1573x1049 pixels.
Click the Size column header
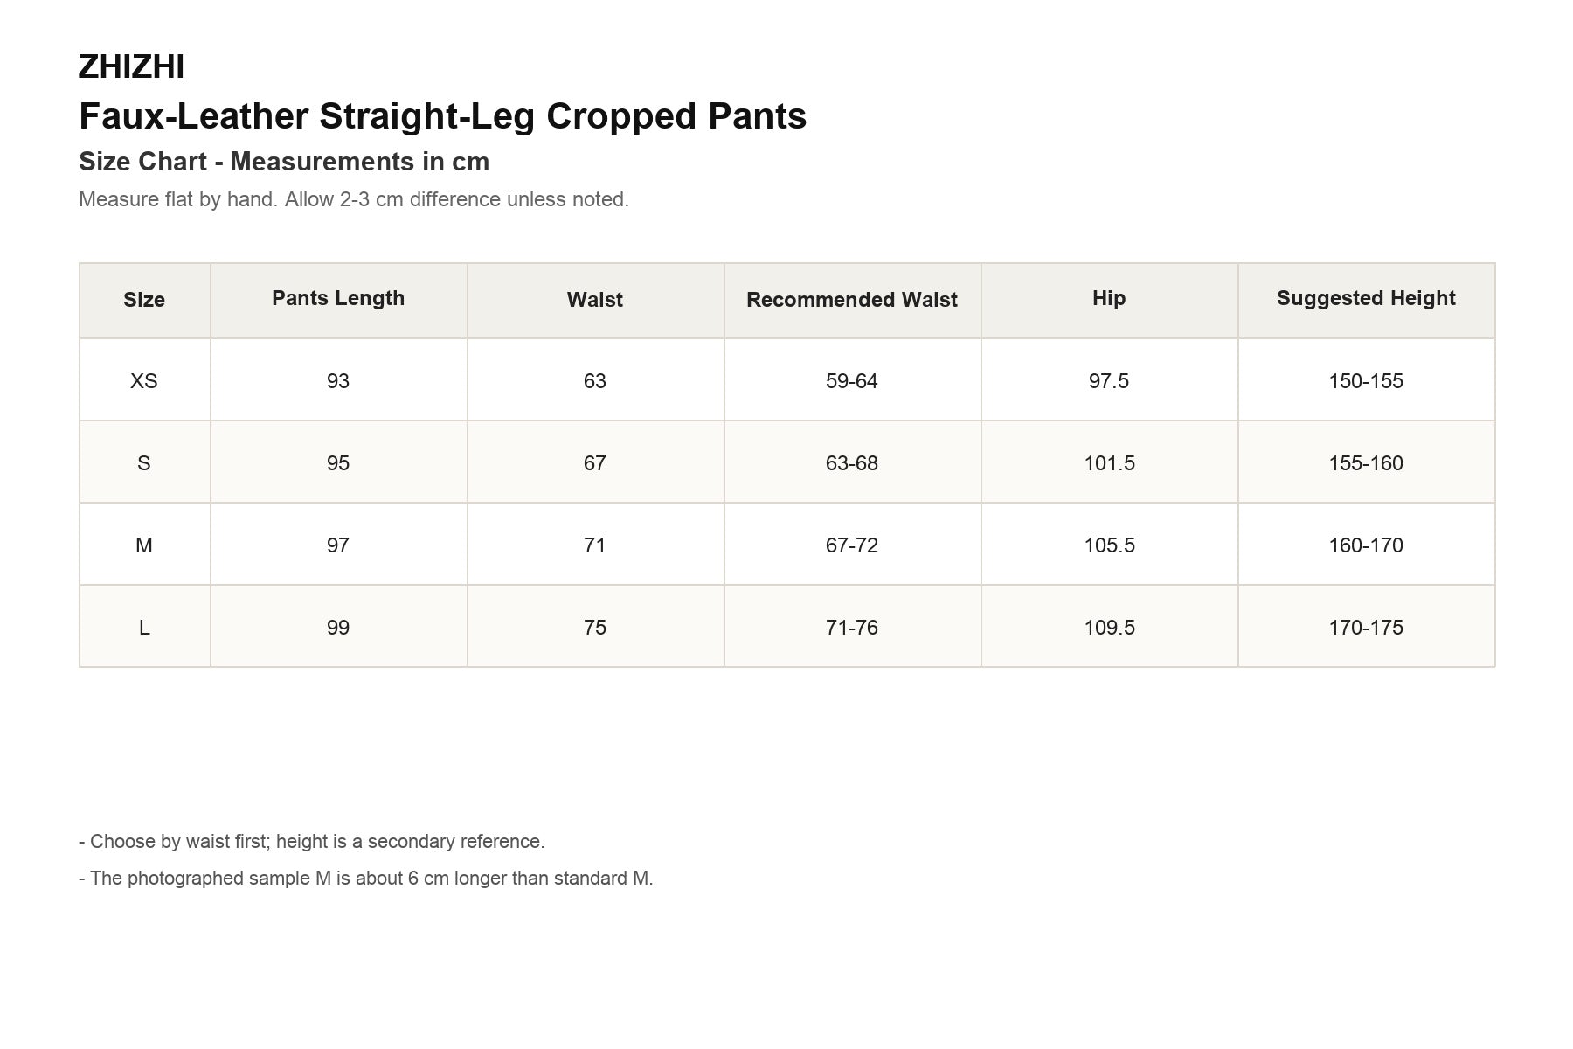click(x=144, y=300)
